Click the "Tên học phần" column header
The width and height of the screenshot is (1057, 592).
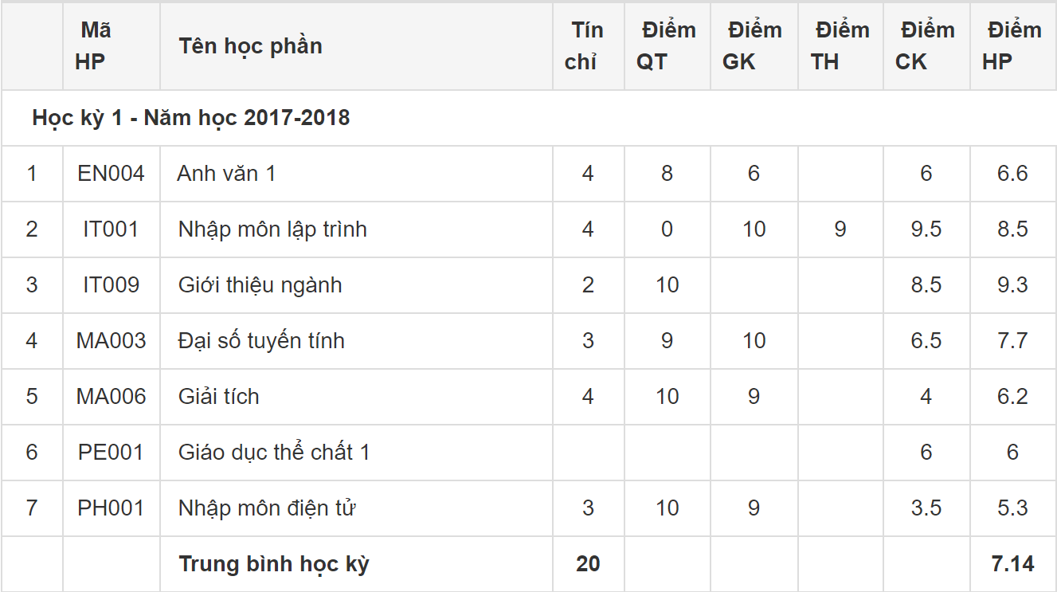tap(250, 46)
